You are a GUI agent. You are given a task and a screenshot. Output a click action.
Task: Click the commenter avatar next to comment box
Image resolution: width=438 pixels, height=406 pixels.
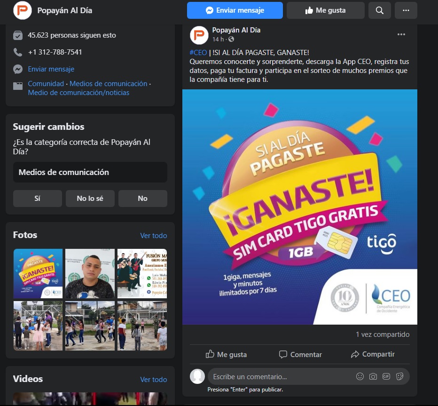[197, 376]
